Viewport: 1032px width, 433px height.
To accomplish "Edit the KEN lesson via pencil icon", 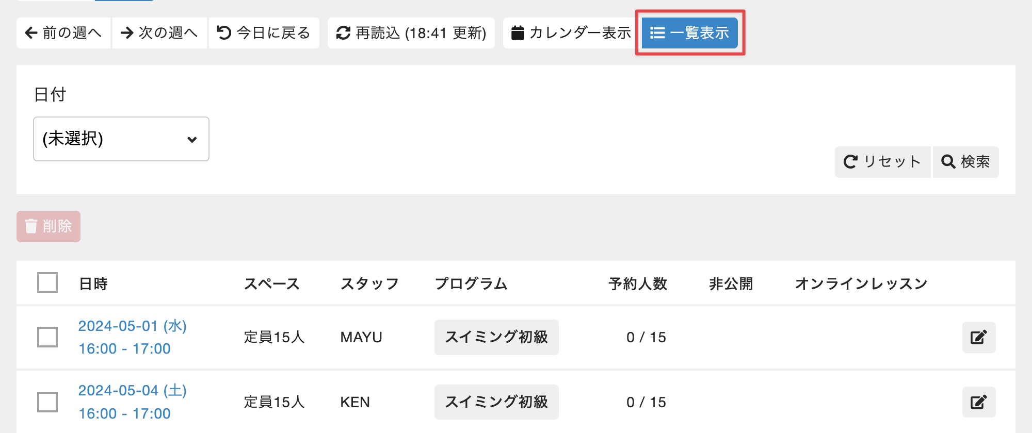I will point(978,402).
